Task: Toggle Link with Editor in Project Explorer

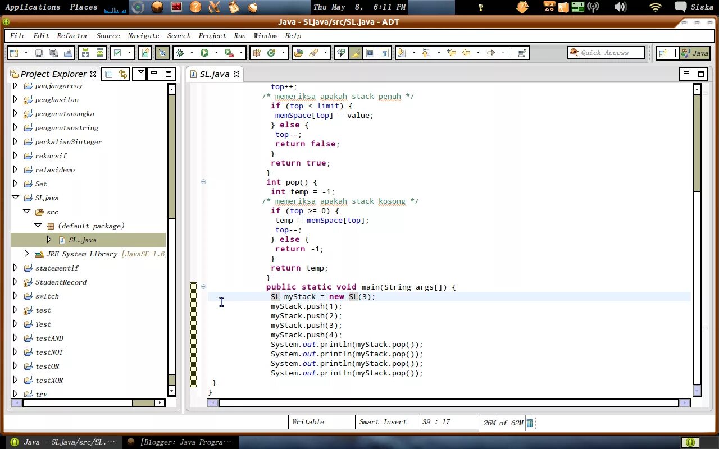Action: point(123,74)
